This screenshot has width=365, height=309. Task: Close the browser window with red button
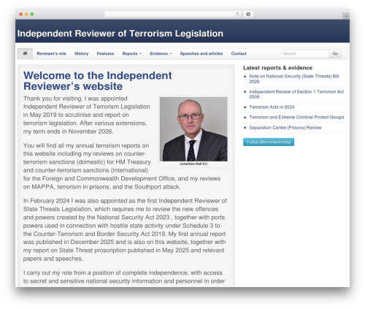pos(21,15)
